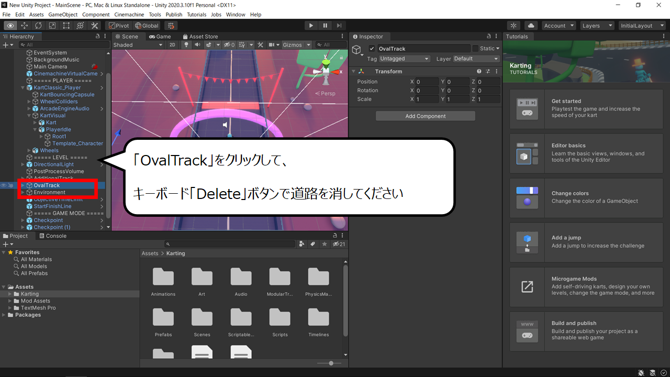
Task: Open the Get started tutorial
Action: (x=586, y=109)
